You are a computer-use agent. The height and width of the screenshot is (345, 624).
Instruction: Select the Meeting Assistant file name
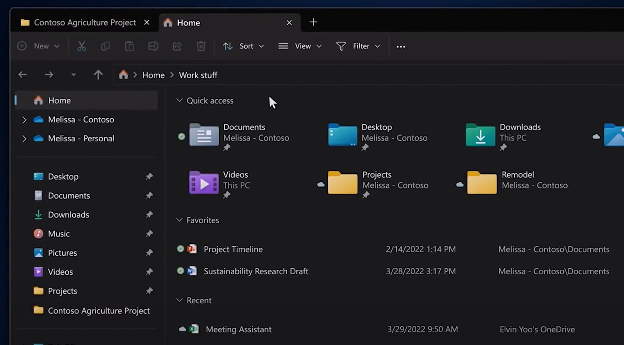coord(239,330)
